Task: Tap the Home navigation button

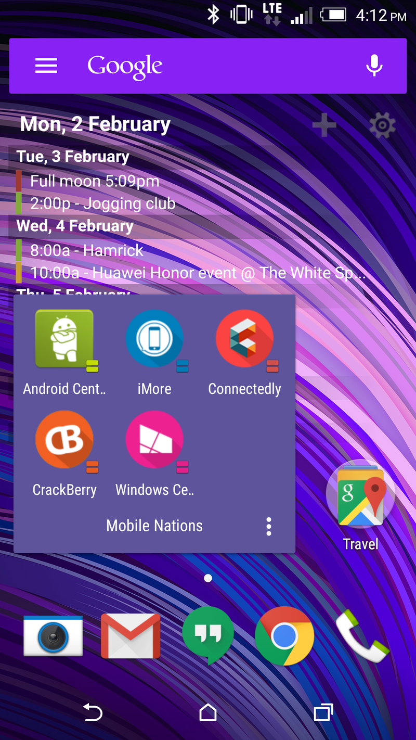Action: (208, 713)
